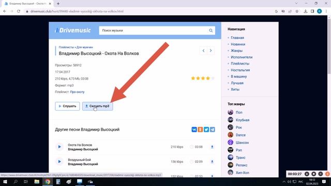Go to previous track with left chevron
This screenshot has height=186, width=331.
(203, 51)
